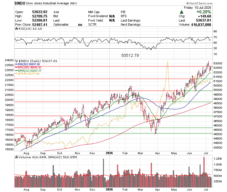227x192 pixels.
Task: Click the Volume 416.84M, EMA(60) 560.85M label
Action: [x=47, y=157]
